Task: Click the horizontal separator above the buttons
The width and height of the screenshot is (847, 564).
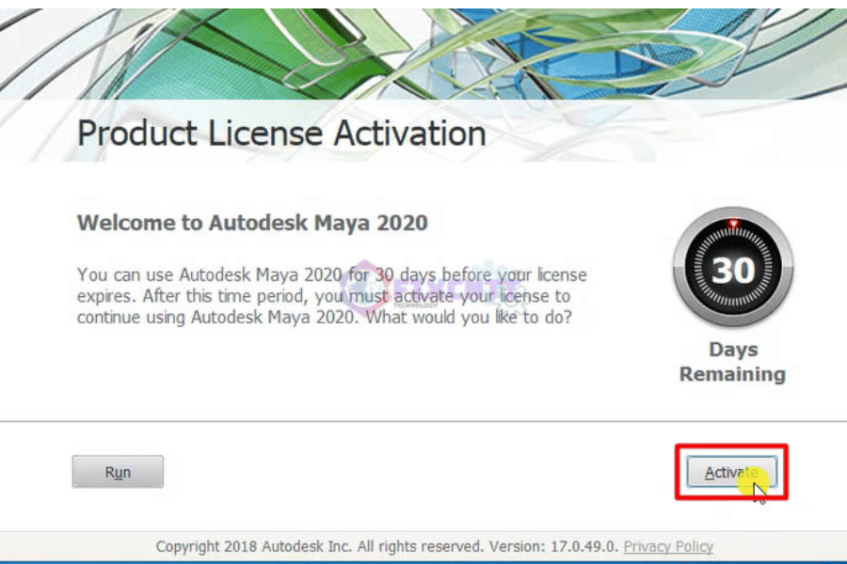Action: (x=423, y=420)
